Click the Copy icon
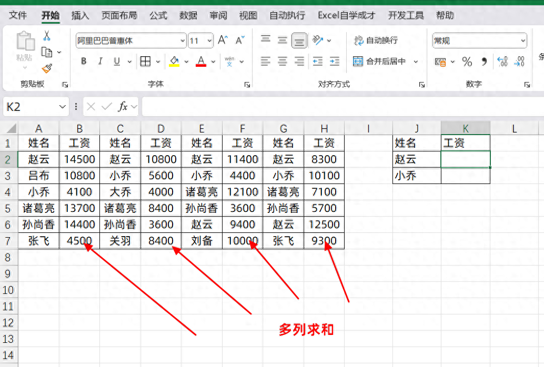Viewport: 544px width, 367px height. click(x=46, y=52)
